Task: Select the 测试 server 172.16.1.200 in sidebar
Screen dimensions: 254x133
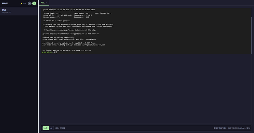Action: pos(19,11)
